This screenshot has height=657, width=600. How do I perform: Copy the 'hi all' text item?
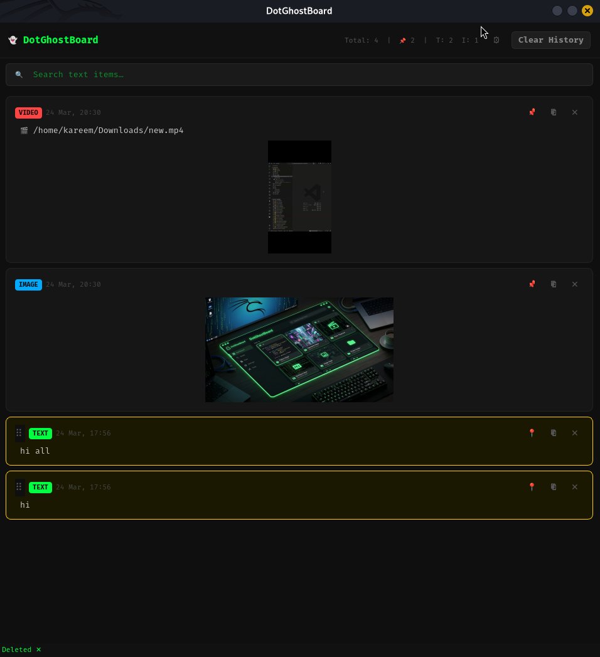click(x=554, y=433)
